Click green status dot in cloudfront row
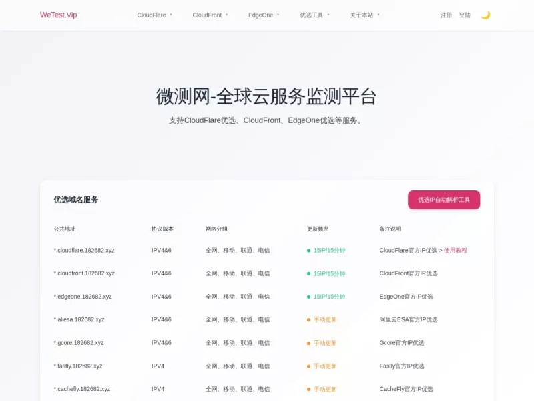 coord(308,274)
